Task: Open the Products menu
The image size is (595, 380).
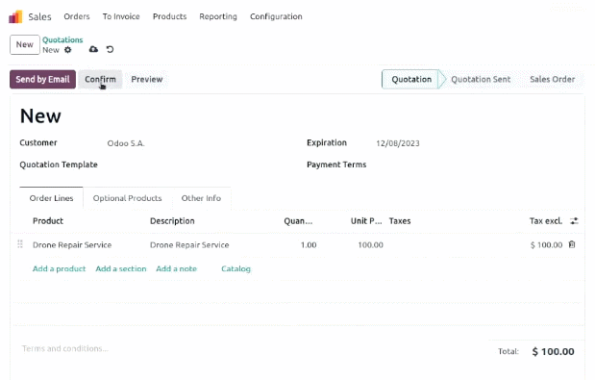Action: tap(169, 16)
